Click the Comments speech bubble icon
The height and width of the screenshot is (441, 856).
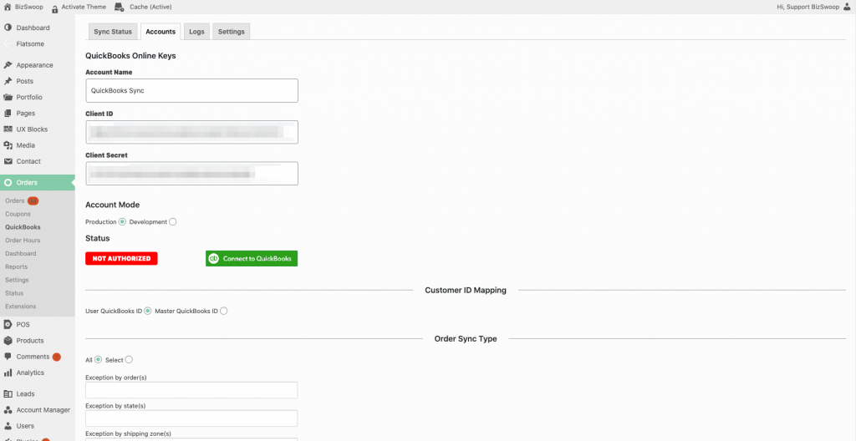8,357
